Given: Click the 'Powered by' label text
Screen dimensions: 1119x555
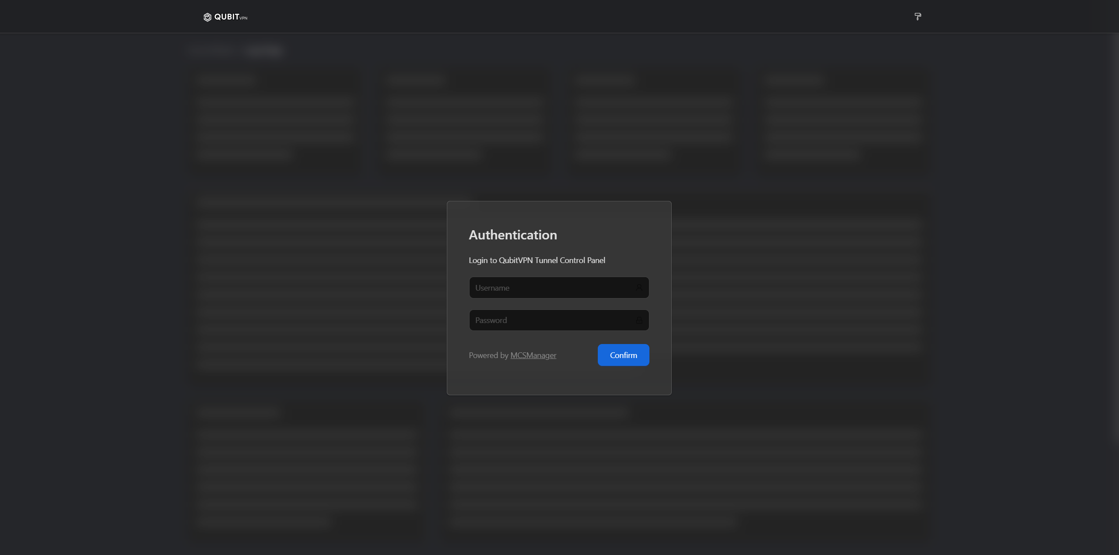Looking at the screenshot, I should tap(488, 355).
